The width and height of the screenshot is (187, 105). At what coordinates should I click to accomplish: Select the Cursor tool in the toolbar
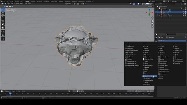click(3, 13)
